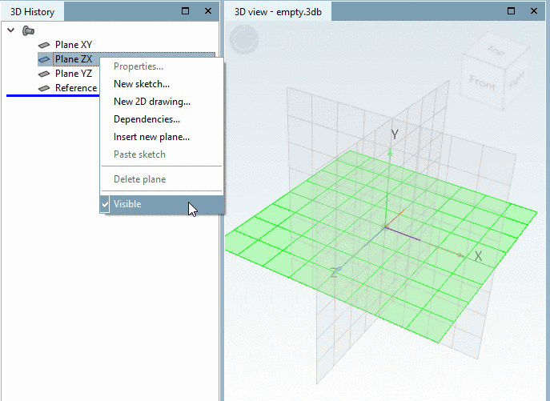
Task: Close the 3D History panel
Action: pos(208,11)
